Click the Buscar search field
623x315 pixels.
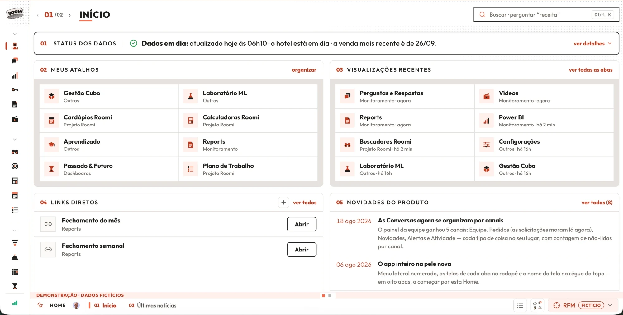[546, 15]
